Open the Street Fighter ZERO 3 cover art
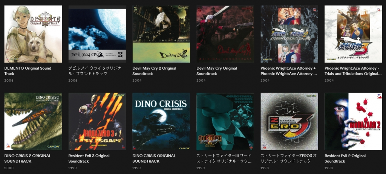This screenshot has height=174, width=386. [x=289, y=121]
